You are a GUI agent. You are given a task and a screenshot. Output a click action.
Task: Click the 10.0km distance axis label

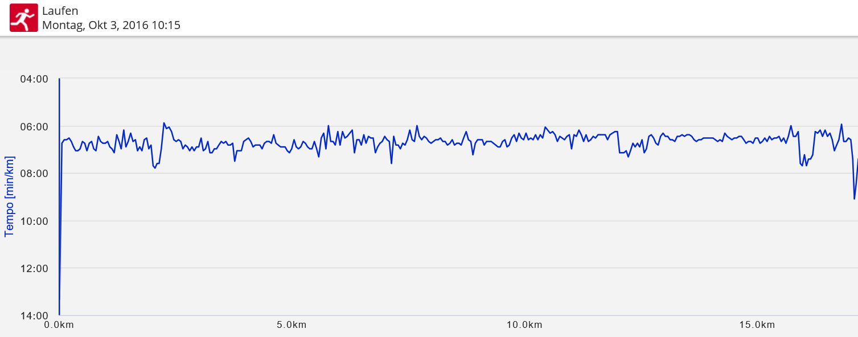pyautogui.click(x=524, y=325)
